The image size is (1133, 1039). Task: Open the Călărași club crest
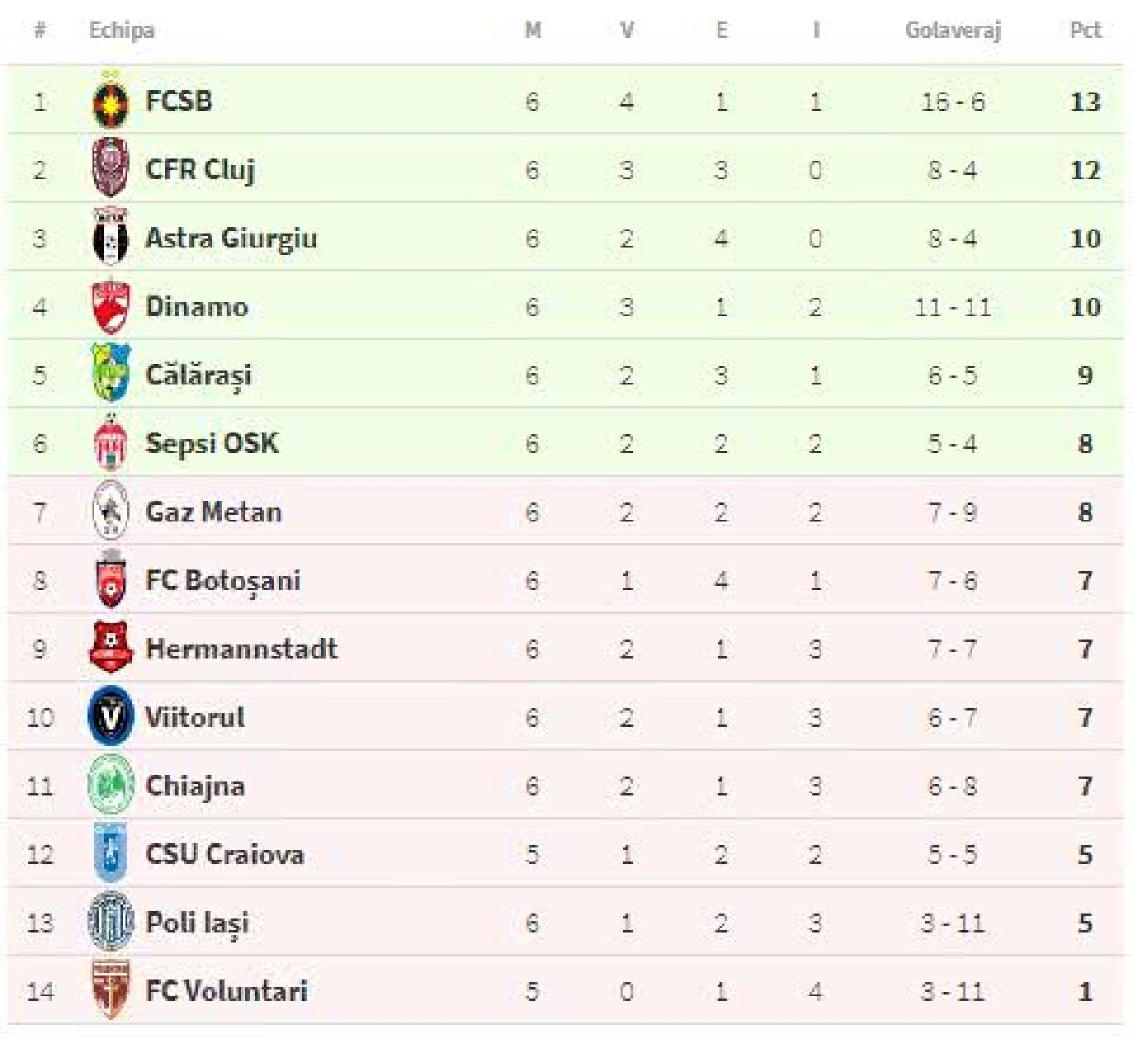pos(110,374)
